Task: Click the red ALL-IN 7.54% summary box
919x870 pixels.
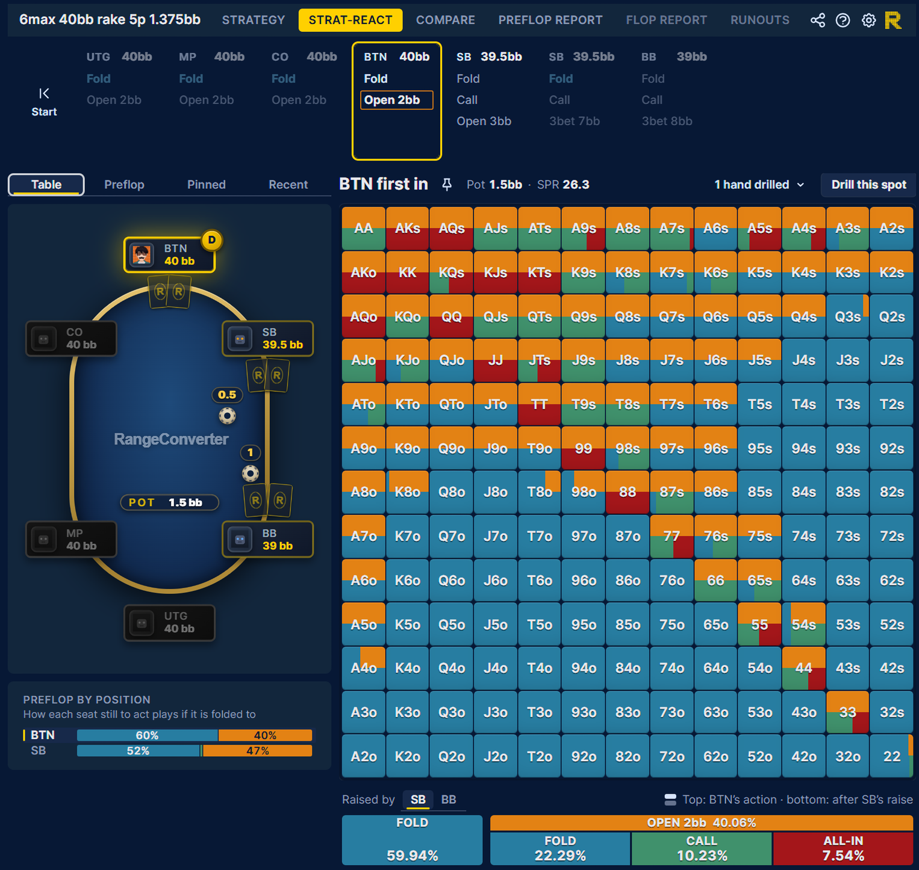Action: click(x=843, y=848)
